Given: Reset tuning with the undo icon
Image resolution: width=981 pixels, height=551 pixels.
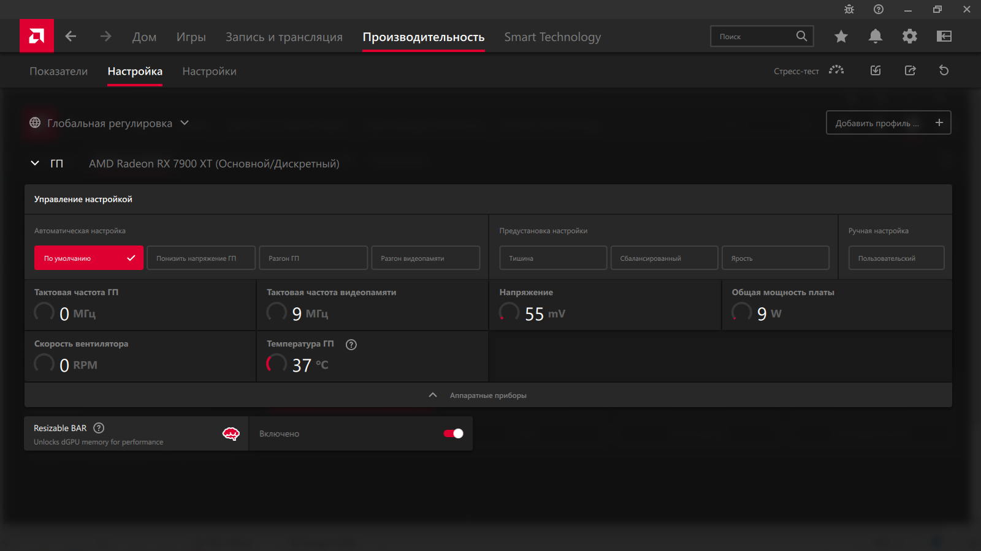Looking at the screenshot, I should (x=944, y=70).
